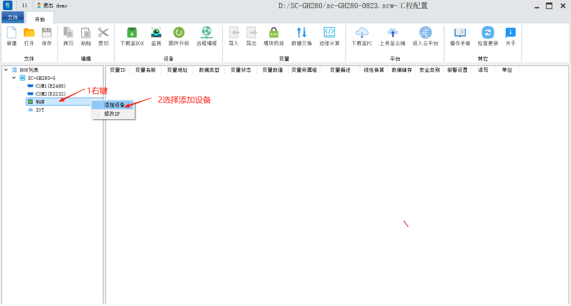Open the 文件 tab
The height and width of the screenshot is (306, 571).
tap(13, 18)
